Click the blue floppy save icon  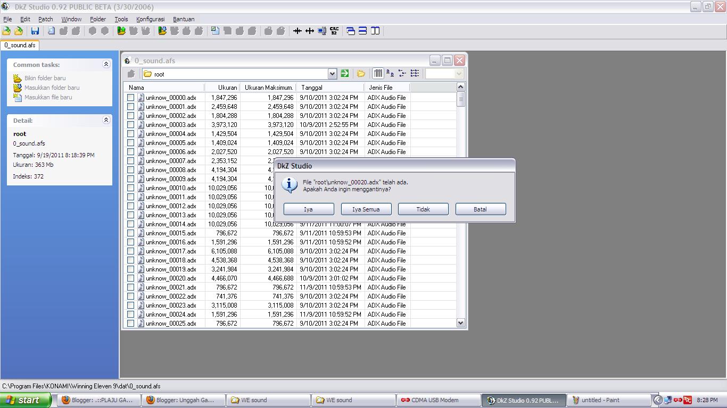pyautogui.click(x=35, y=31)
